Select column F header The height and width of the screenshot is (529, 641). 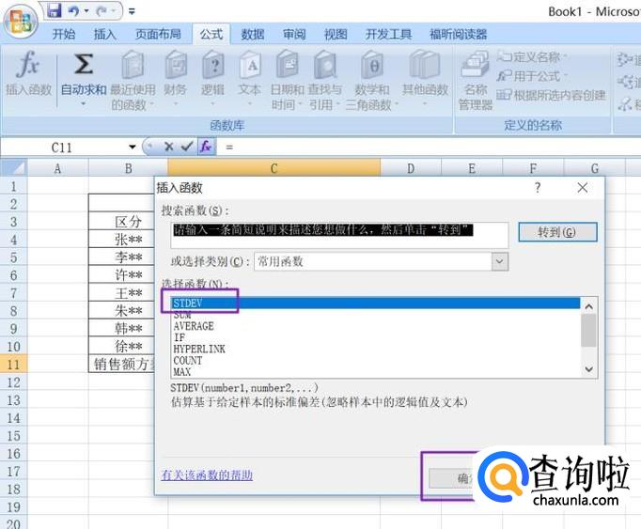[533, 168]
